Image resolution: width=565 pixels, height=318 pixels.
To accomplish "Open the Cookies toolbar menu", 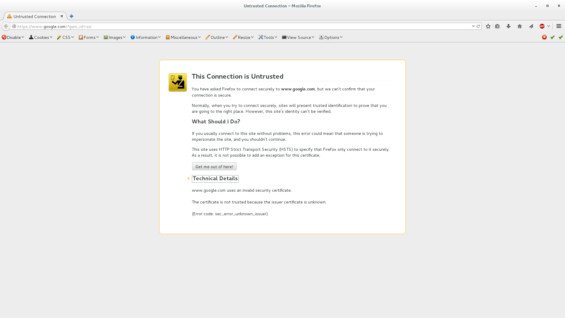I will [x=41, y=37].
